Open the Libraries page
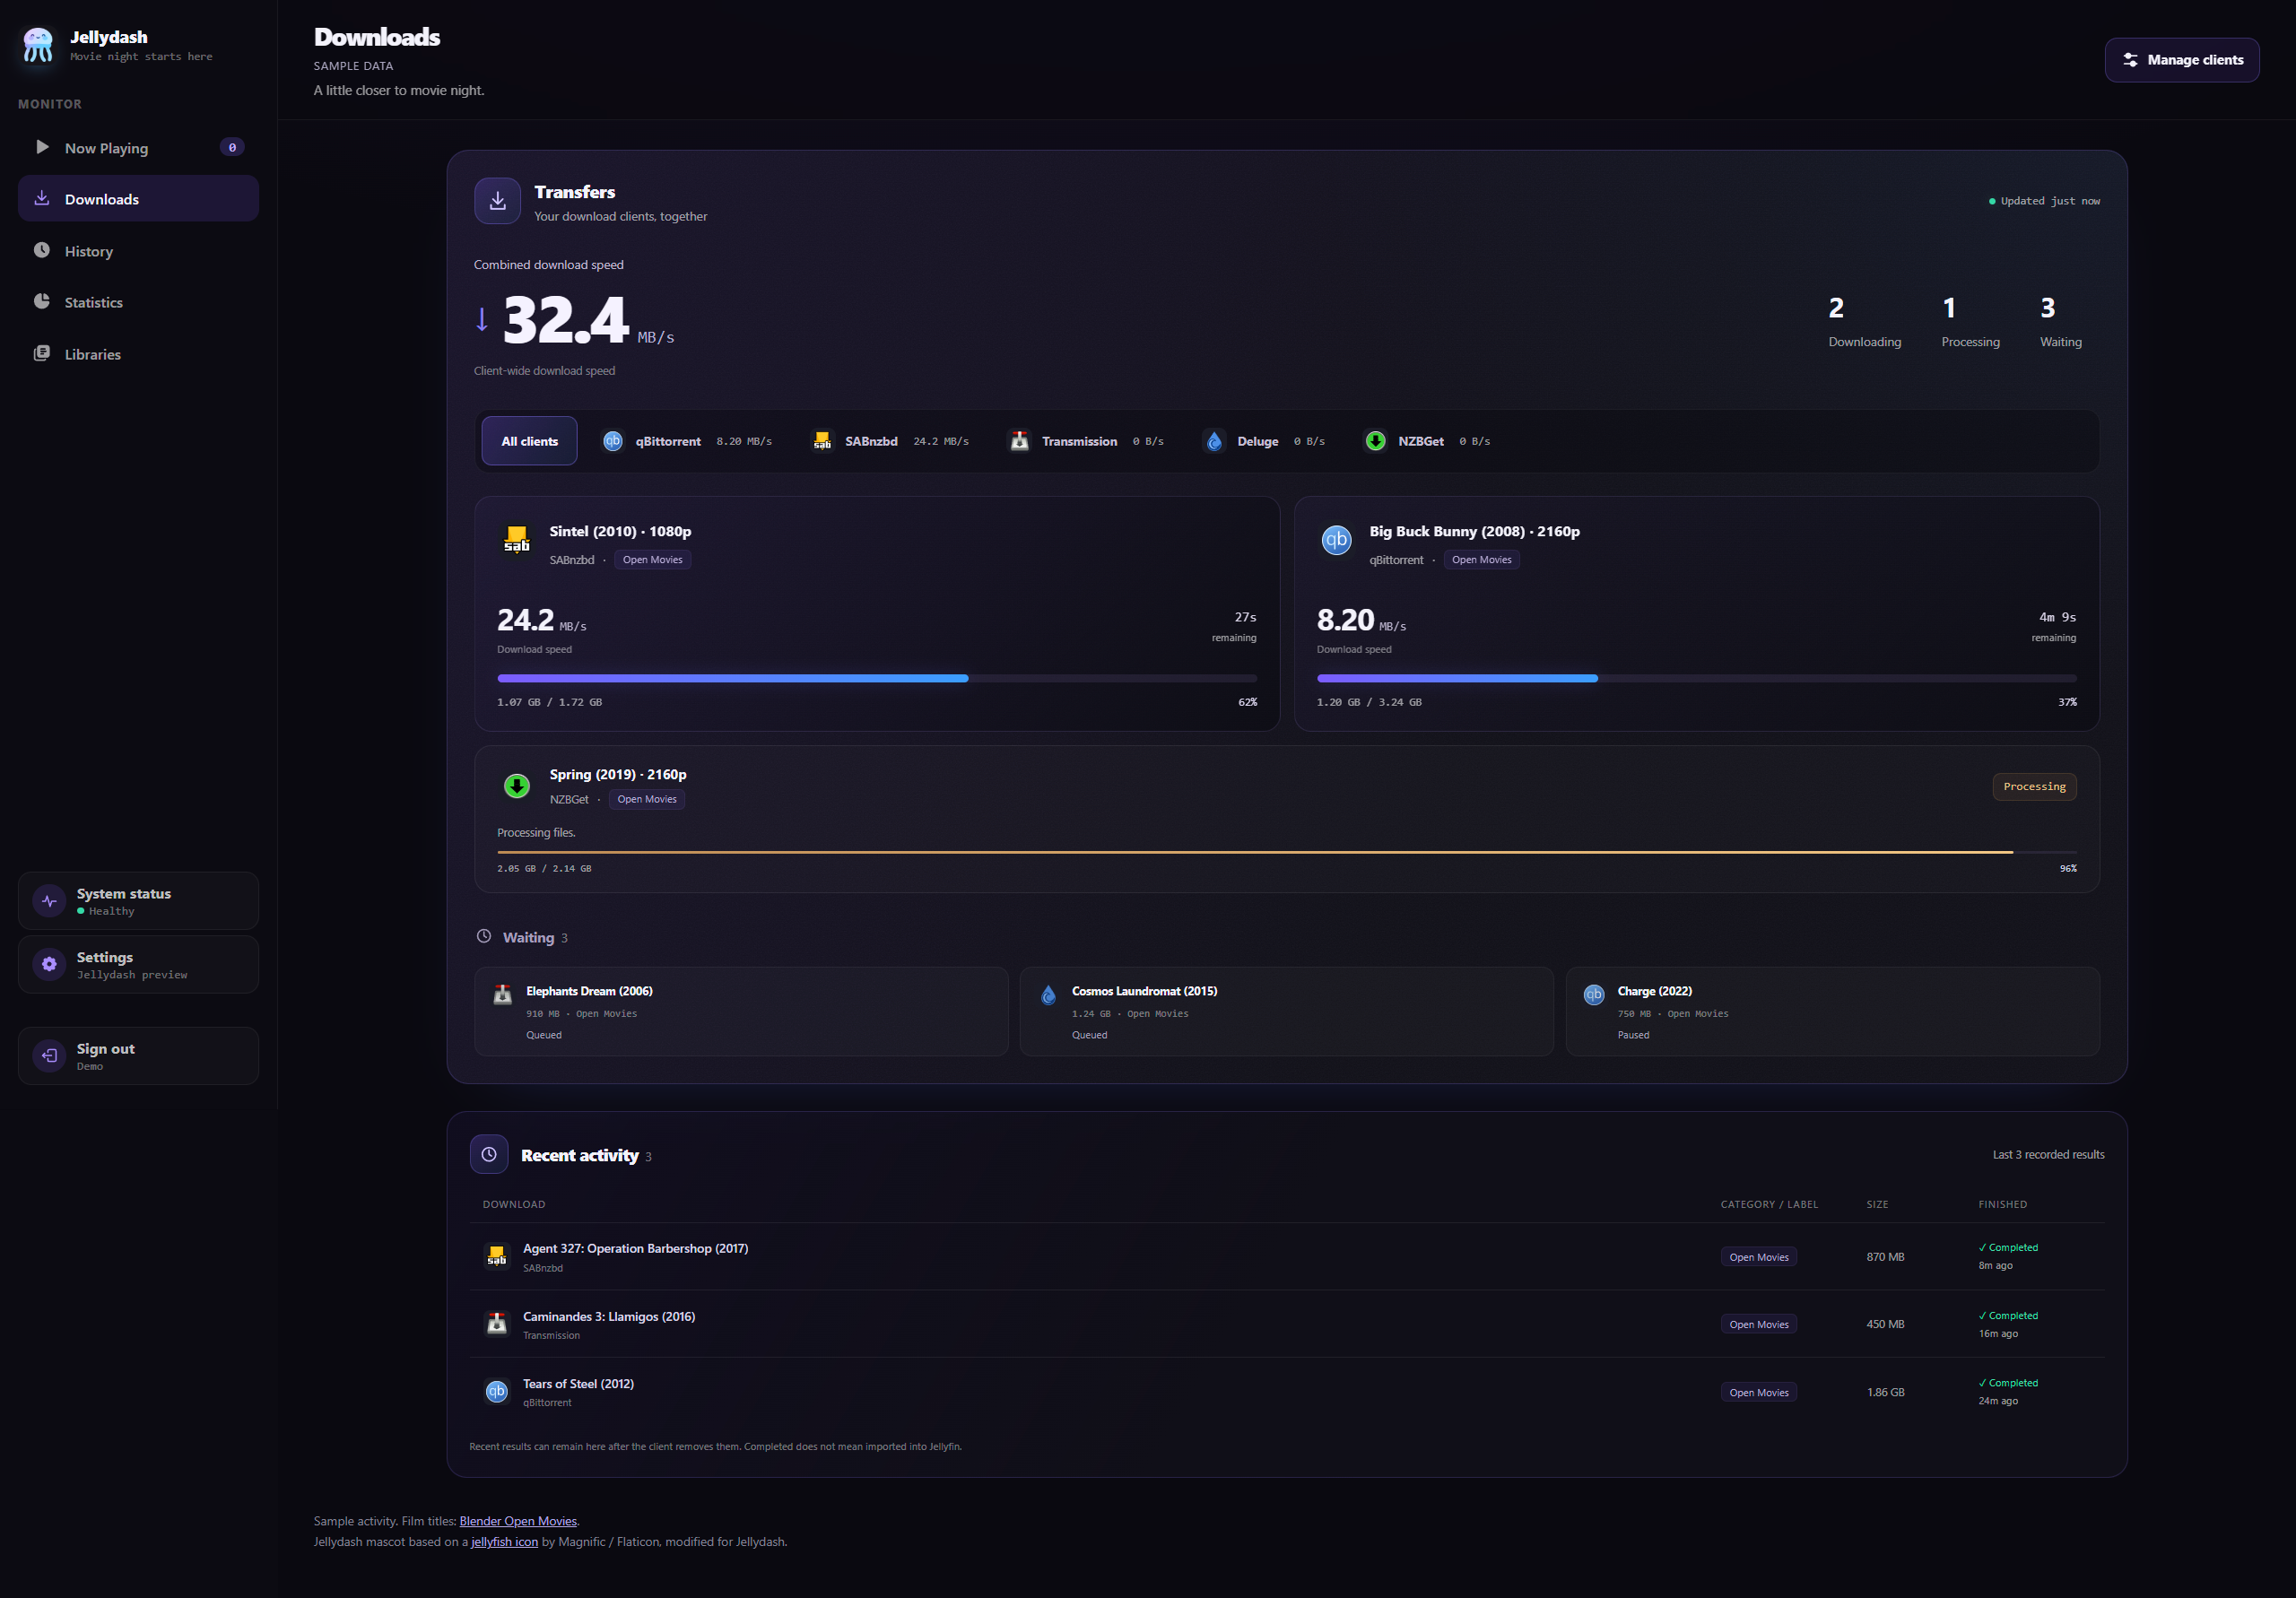 138,354
